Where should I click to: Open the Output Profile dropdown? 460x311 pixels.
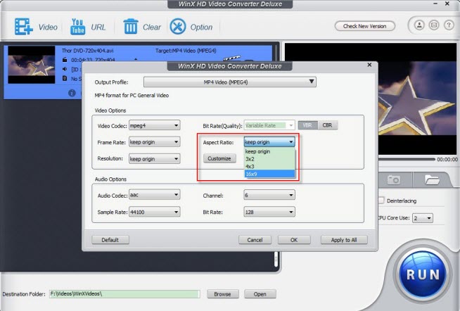click(x=230, y=82)
